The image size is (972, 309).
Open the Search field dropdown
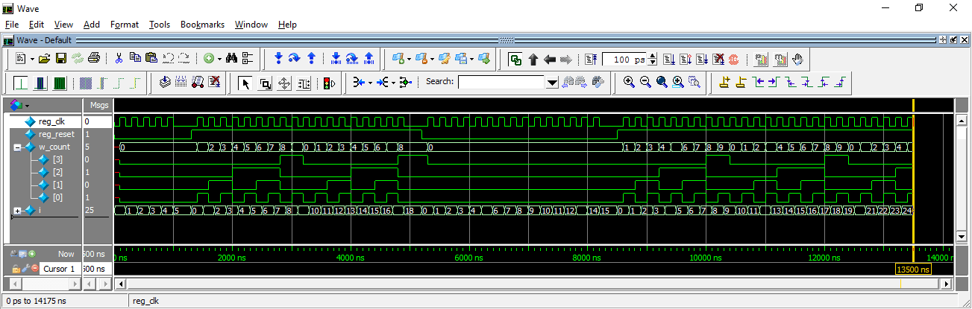tap(553, 83)
